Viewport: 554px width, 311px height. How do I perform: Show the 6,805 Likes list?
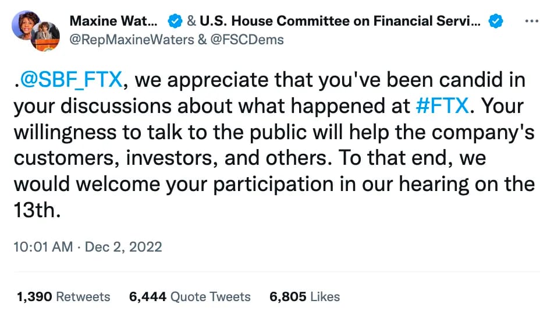304,297
